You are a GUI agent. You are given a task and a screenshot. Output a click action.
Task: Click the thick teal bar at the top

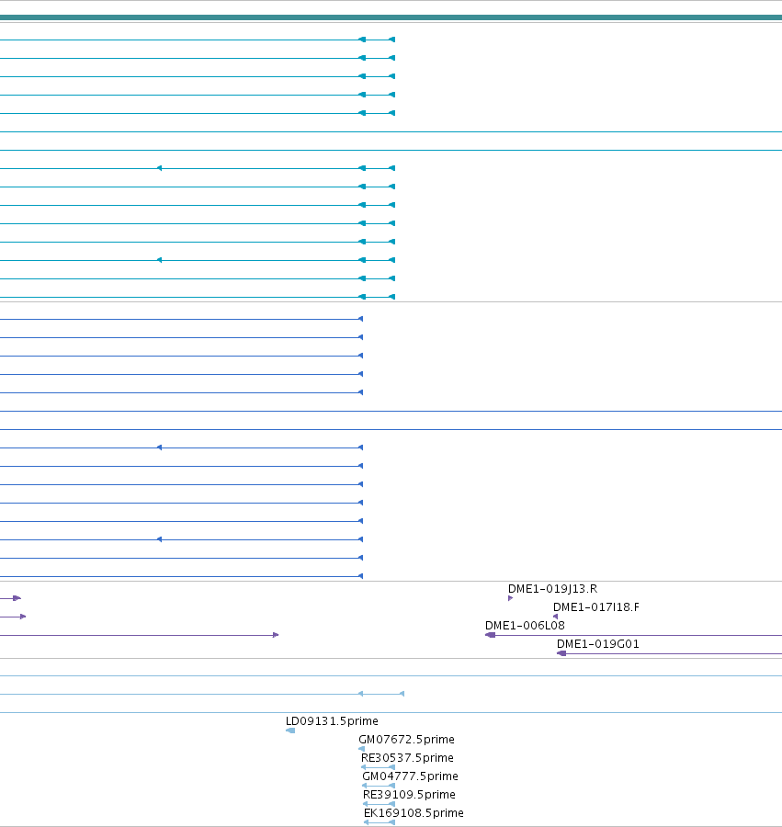pyautogui.click(x=391, y=17)
